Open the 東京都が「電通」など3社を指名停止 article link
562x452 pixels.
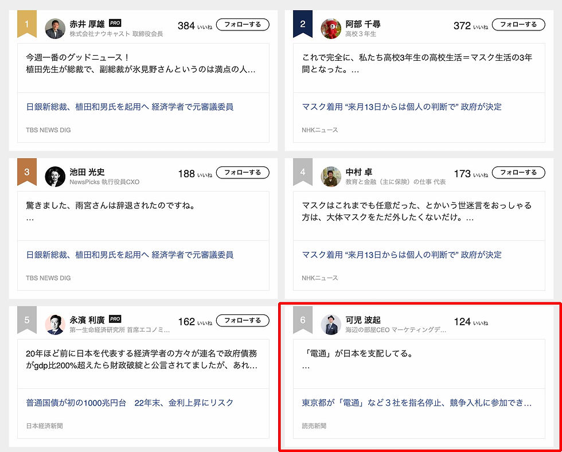416,403
